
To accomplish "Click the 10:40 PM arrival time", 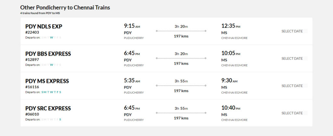I will pos(231,108).
